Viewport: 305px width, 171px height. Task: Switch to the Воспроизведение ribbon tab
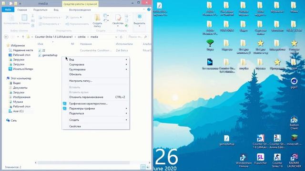coord(80,9)
